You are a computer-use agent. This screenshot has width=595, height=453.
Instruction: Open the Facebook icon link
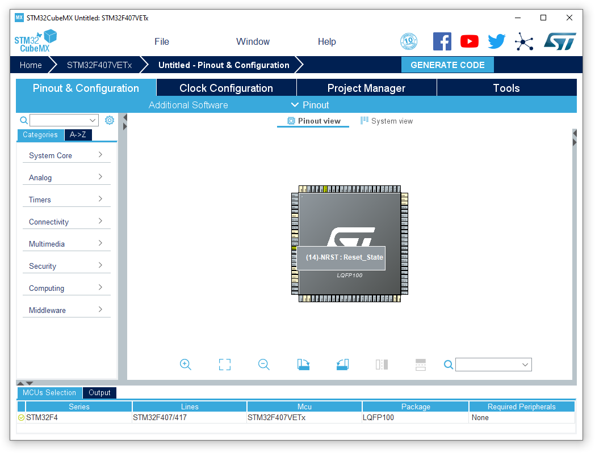tap(442, 41)
